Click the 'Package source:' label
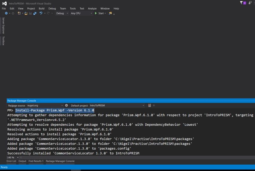Viewport: 255px width, 171px height. (17, 106)
